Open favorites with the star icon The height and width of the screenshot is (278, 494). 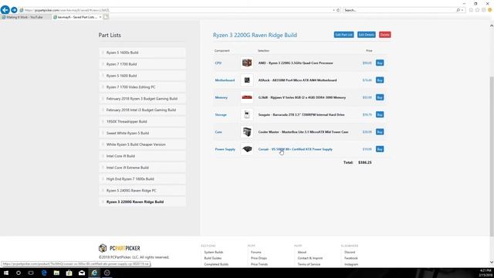click(477, 10)
